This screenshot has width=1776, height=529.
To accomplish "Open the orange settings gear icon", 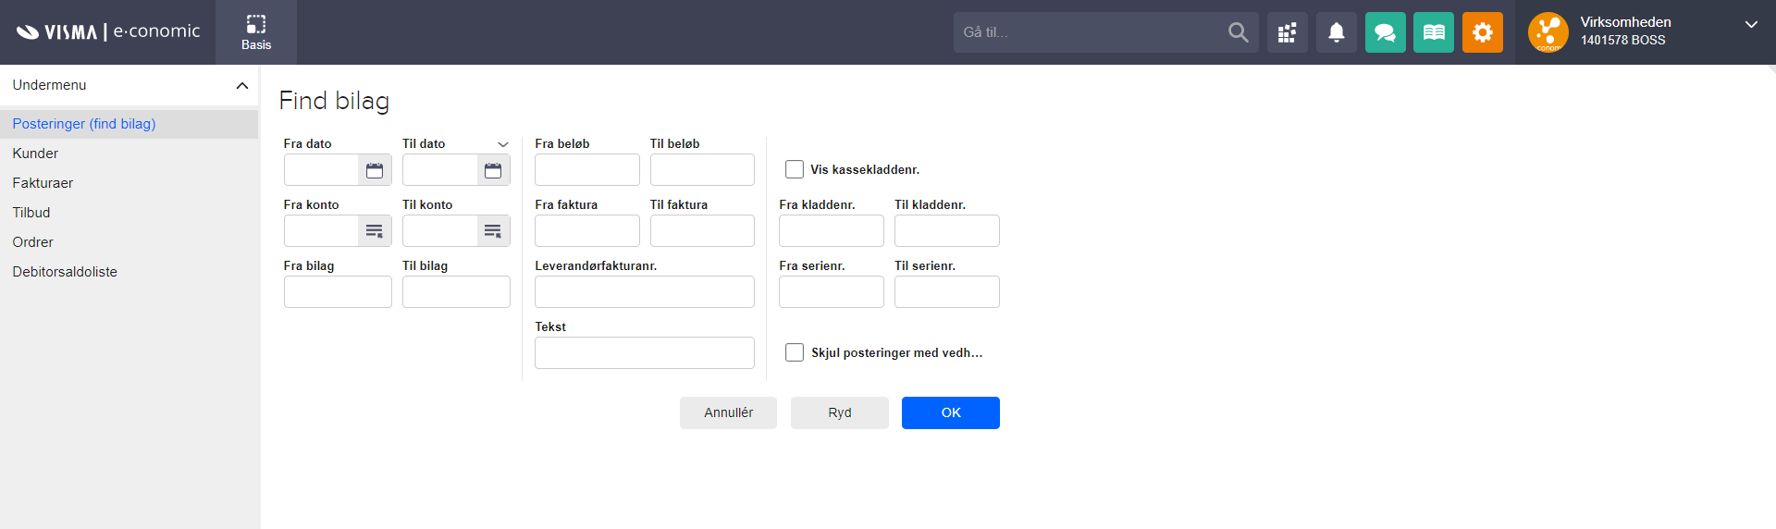I will click(x=1482, y=32).
